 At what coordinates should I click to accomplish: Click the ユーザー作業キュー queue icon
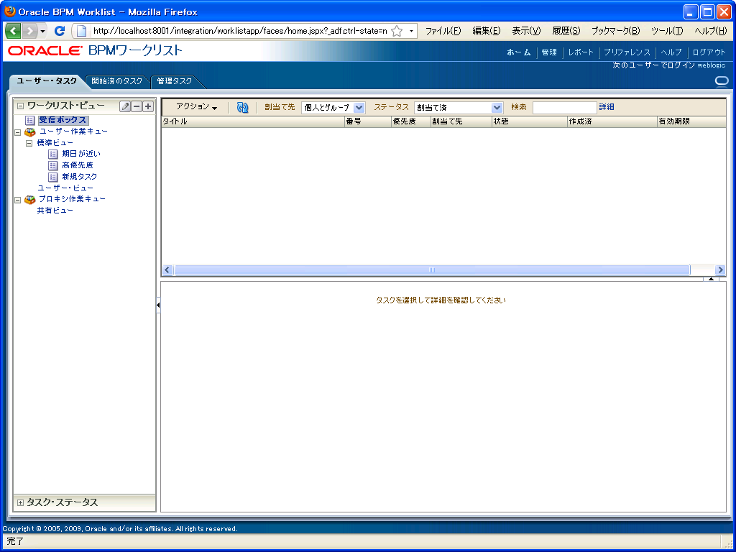click(x=29, y=131)
